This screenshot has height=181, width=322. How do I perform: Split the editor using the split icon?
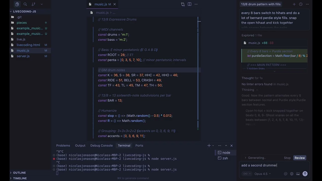(189, 4)
